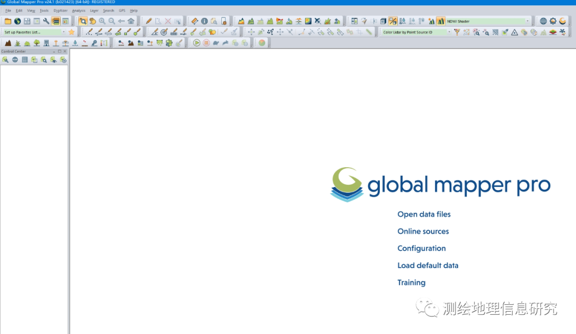Click the Training link
Screen dimensions: 576x334
[x=411, y=282]
